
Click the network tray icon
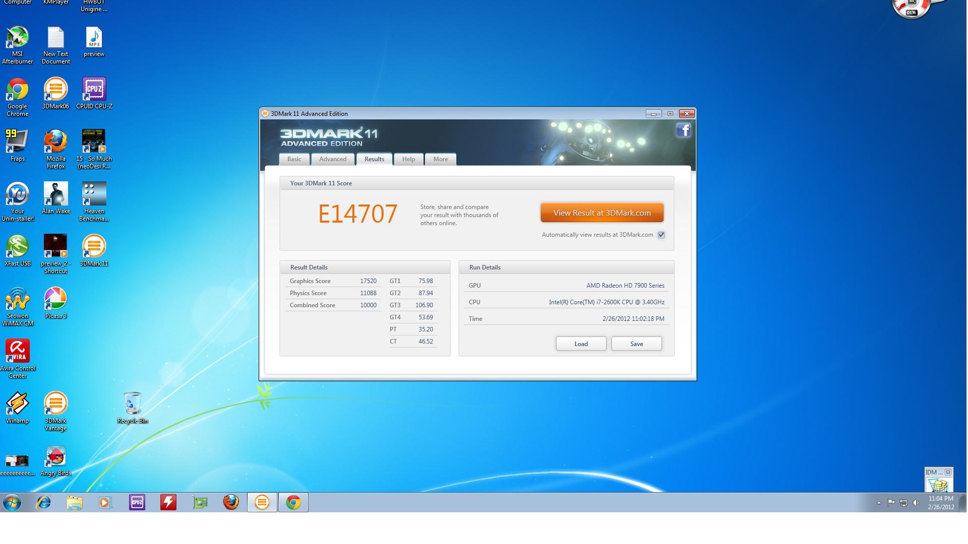point(903,503)
